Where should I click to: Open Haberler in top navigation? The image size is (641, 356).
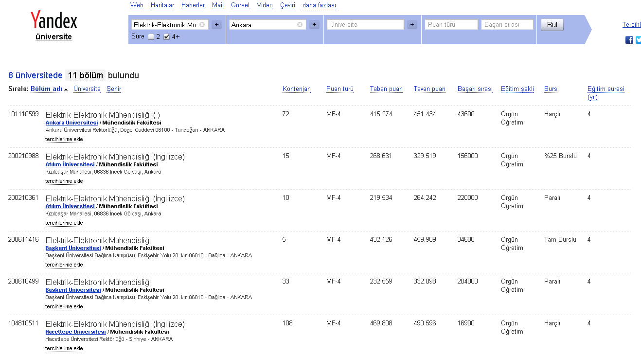point(193,5)
